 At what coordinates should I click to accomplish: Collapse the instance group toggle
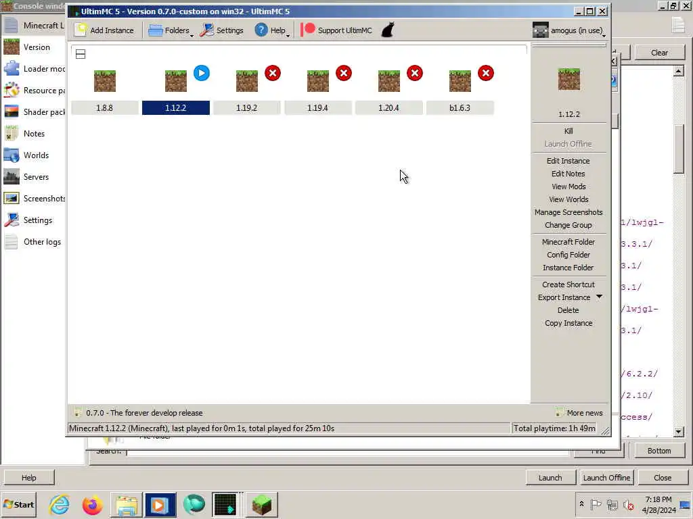[x=81, y=54]
